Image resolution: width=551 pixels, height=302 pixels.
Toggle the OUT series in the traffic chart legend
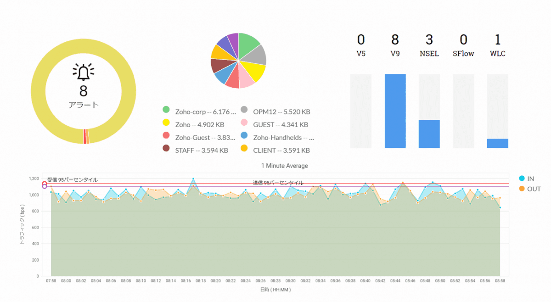pos(529,189)
